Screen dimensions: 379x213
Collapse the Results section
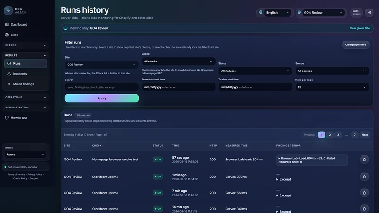point(26,55)
